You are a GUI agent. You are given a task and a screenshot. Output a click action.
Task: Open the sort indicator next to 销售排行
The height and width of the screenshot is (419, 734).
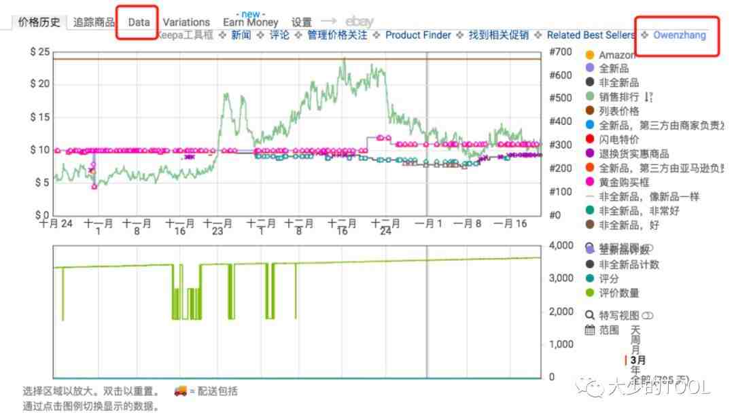point(648,97)
